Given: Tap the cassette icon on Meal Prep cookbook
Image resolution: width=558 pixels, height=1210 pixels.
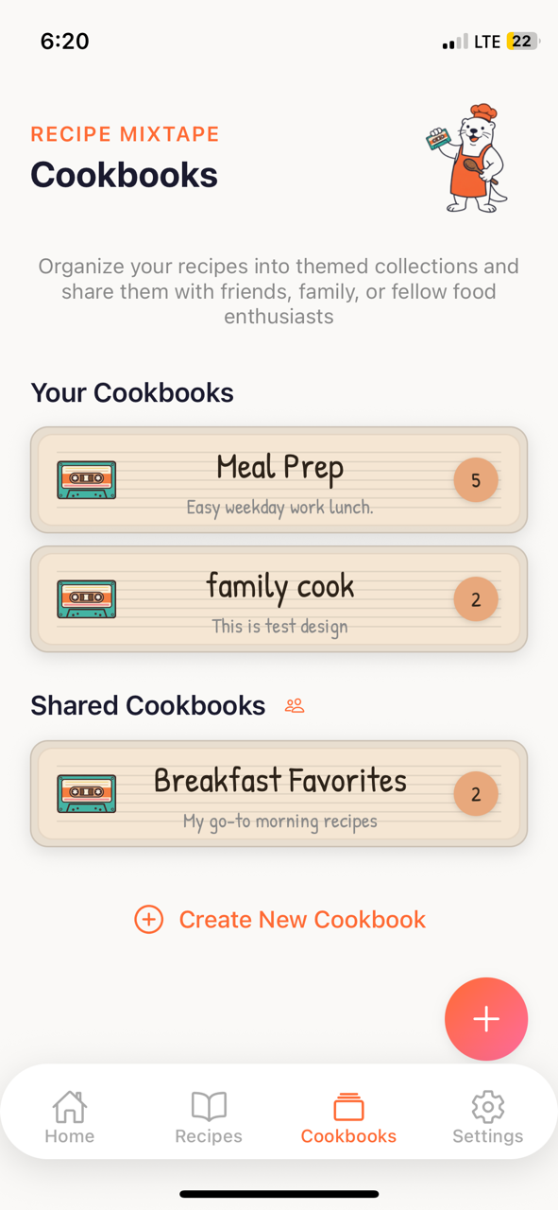Looking at the screenshot, I should pos(86,479).
